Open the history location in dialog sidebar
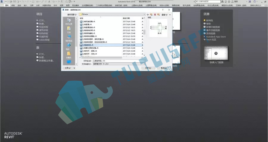The image size is (268, 142). point(69,22)
